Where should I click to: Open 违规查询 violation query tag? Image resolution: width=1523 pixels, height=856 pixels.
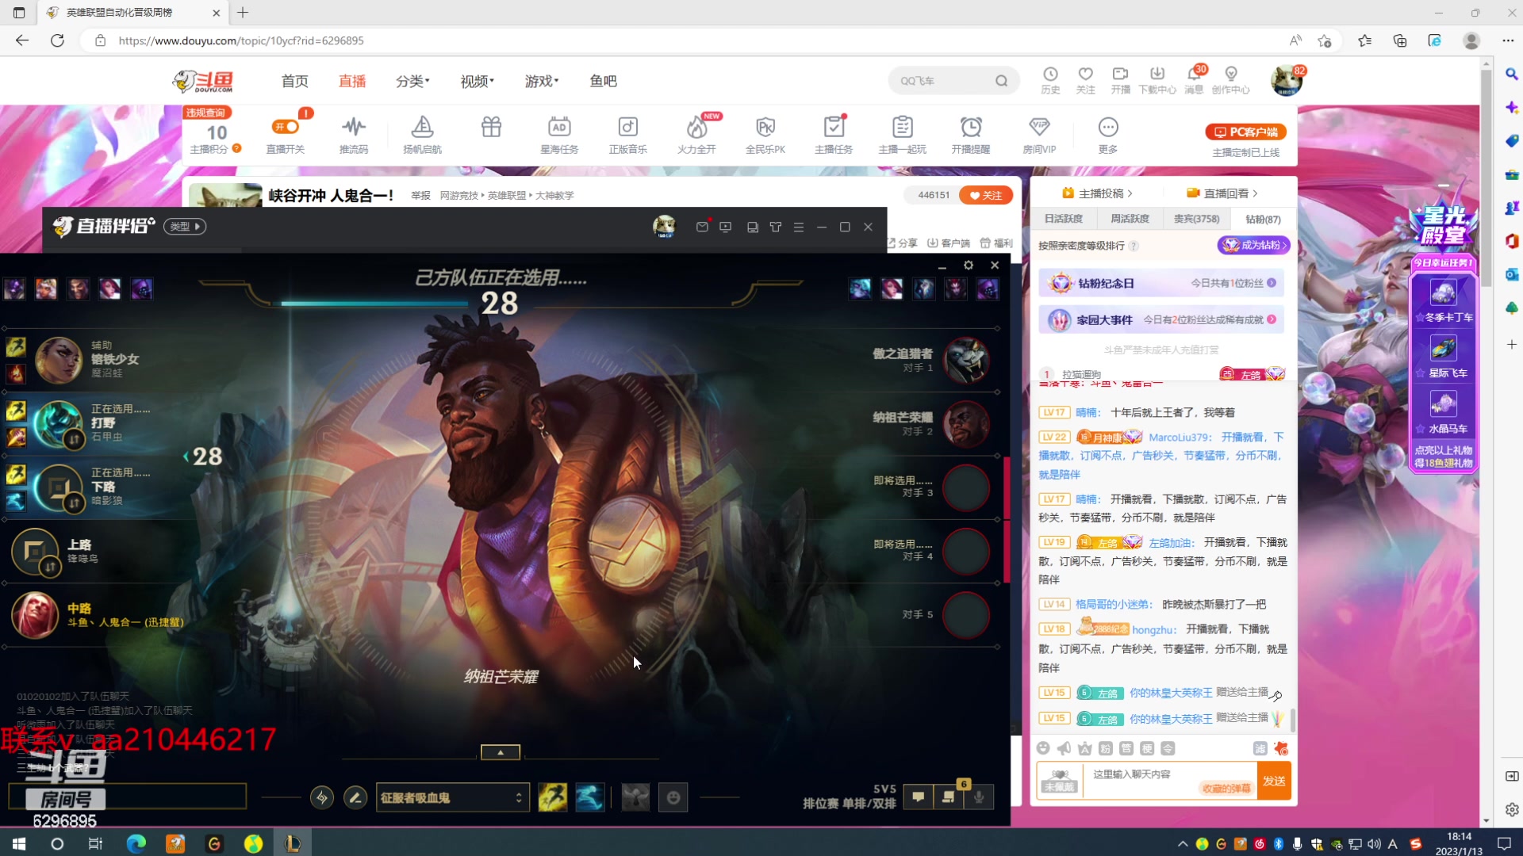(x=206, y=113)
